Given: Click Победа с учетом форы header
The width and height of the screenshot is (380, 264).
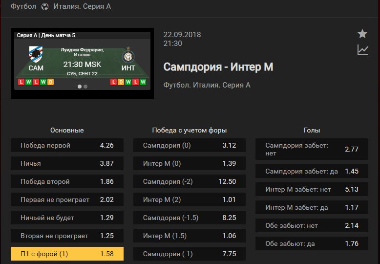Looking at the screenshot, I should pyautogui.click(x=190, y=131).
